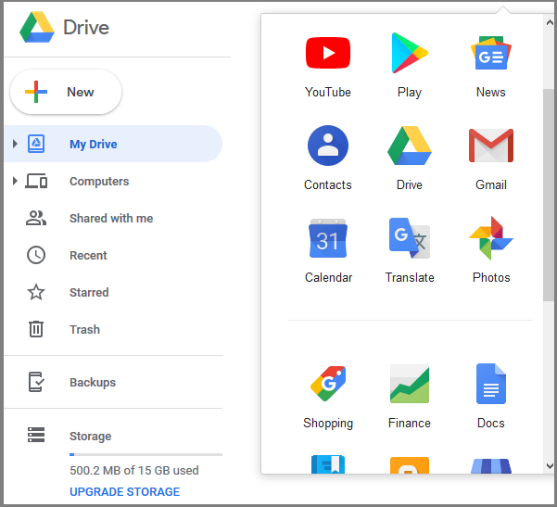Click the Finance label text
The height and width of the screenshot is (507, 557).
(x=410, y=423)
